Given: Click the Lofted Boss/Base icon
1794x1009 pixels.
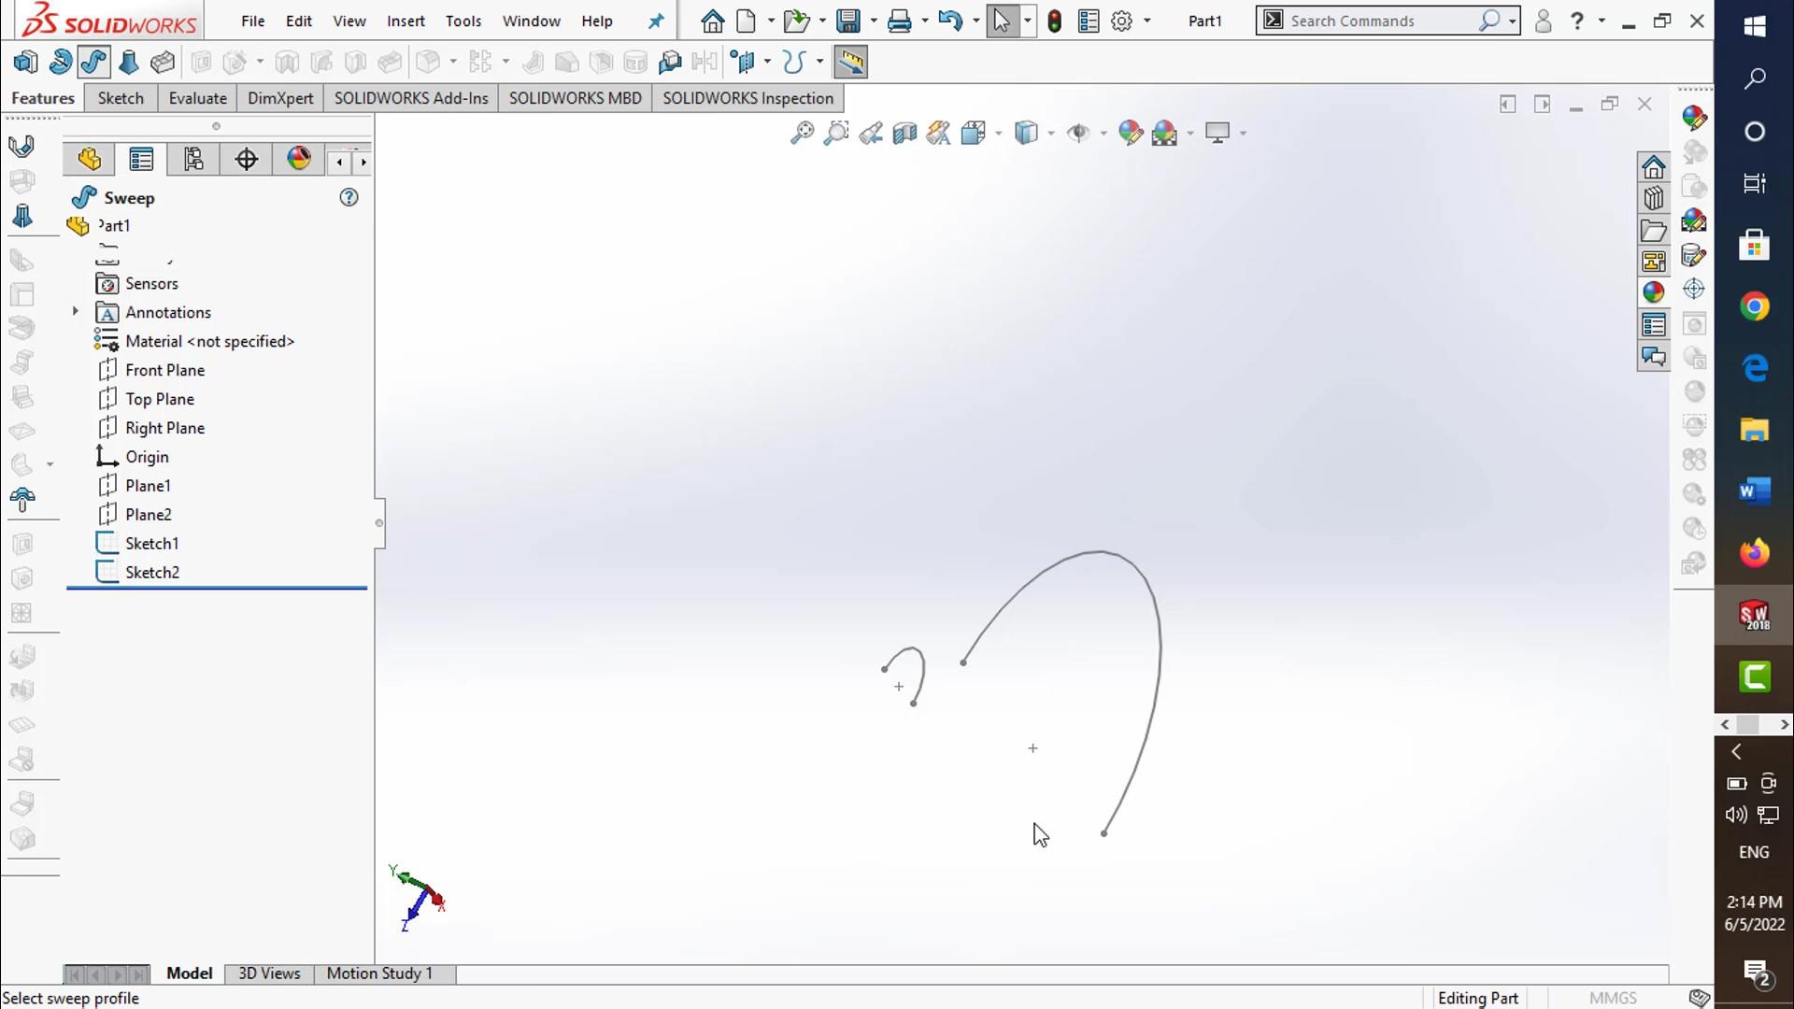Looking at the screenshot, I should pos(128,62).
